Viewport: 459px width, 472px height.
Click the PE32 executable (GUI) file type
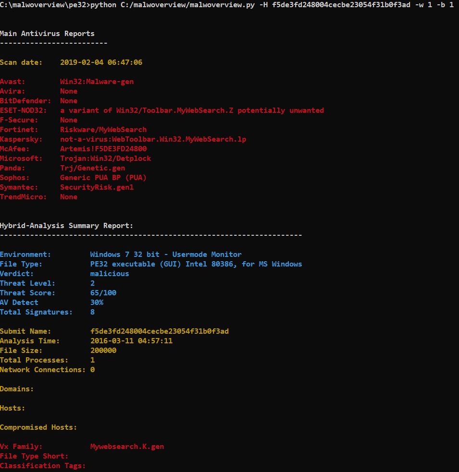(x=196, y=264)
